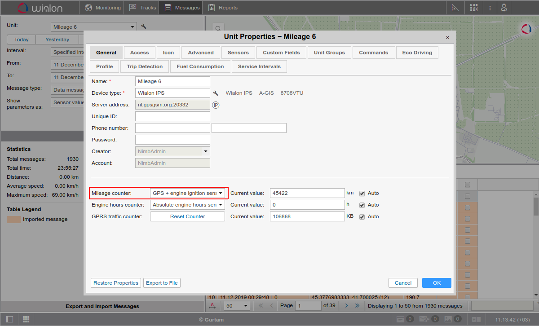Click the user account icon
This screenshot has width=539, height=326.
[504, 8]
